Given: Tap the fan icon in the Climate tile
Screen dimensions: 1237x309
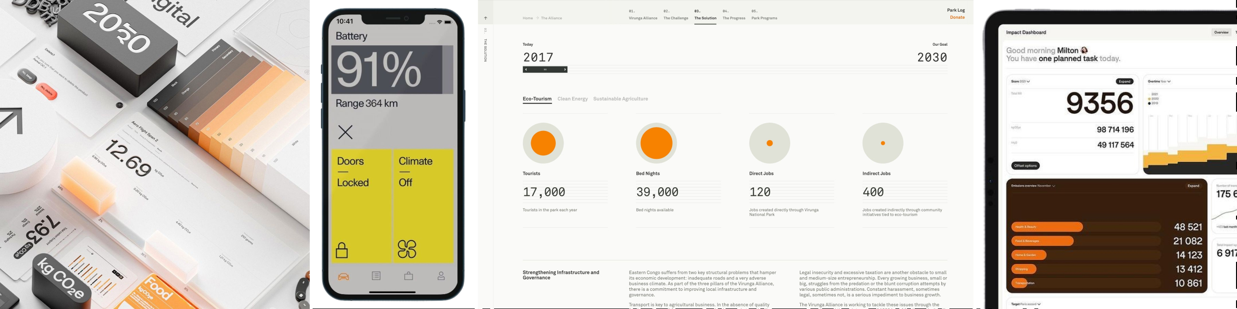Looking at the screenshot, I should 407,249.
